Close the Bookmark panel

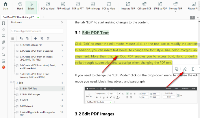coord(62,22)
